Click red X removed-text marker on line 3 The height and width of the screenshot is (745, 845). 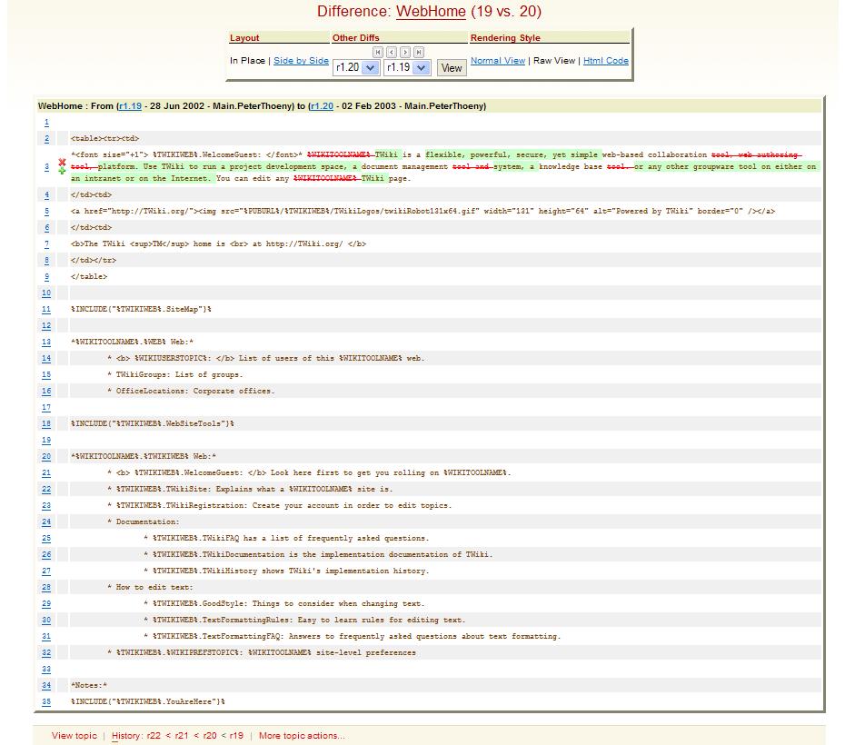click(62, 163)
